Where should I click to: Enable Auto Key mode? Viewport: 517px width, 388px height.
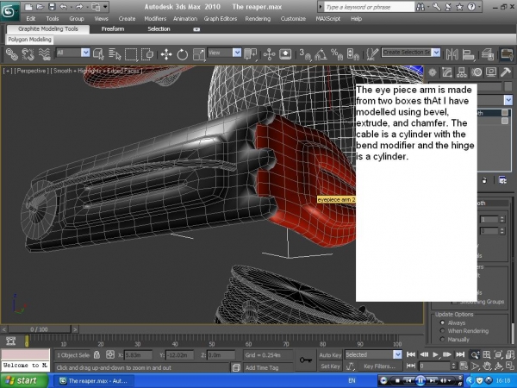(330, 355)
